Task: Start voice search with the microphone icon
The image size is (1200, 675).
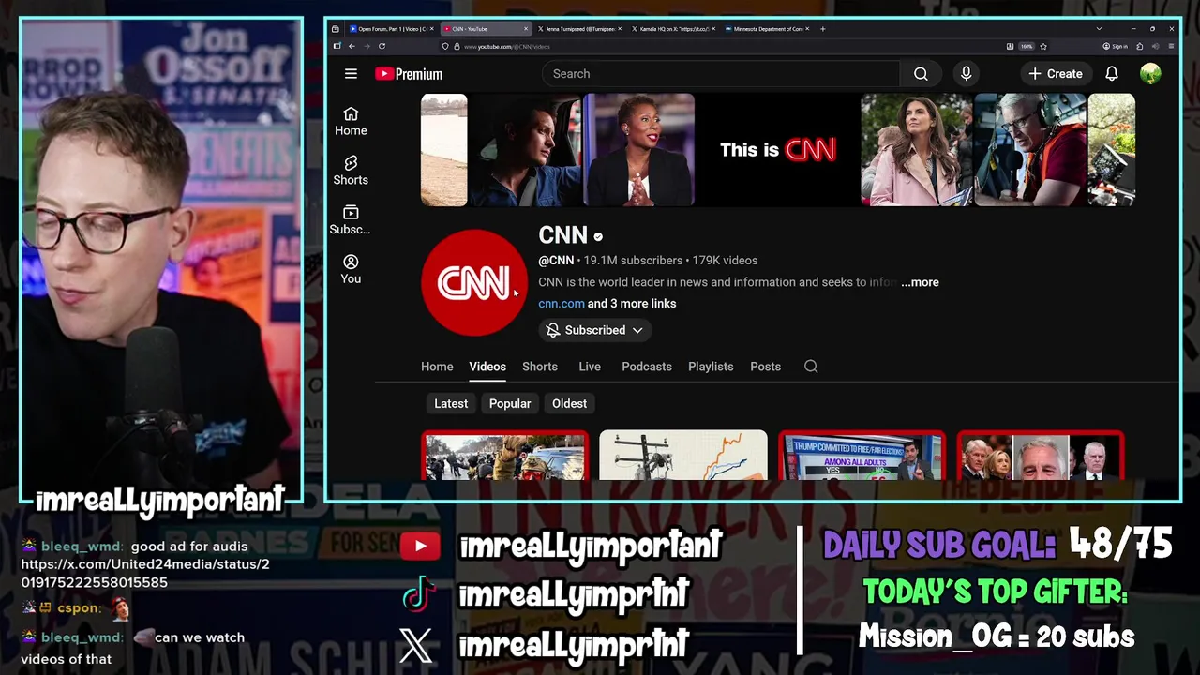Action: coord(966,74)
